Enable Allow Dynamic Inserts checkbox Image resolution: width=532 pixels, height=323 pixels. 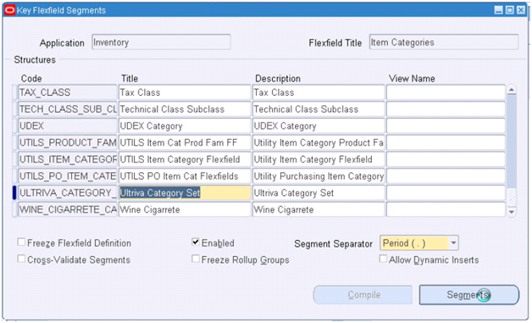point(383,259)
